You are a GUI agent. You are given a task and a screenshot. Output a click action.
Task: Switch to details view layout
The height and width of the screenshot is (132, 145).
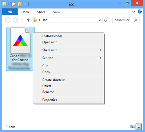[133, 127]
